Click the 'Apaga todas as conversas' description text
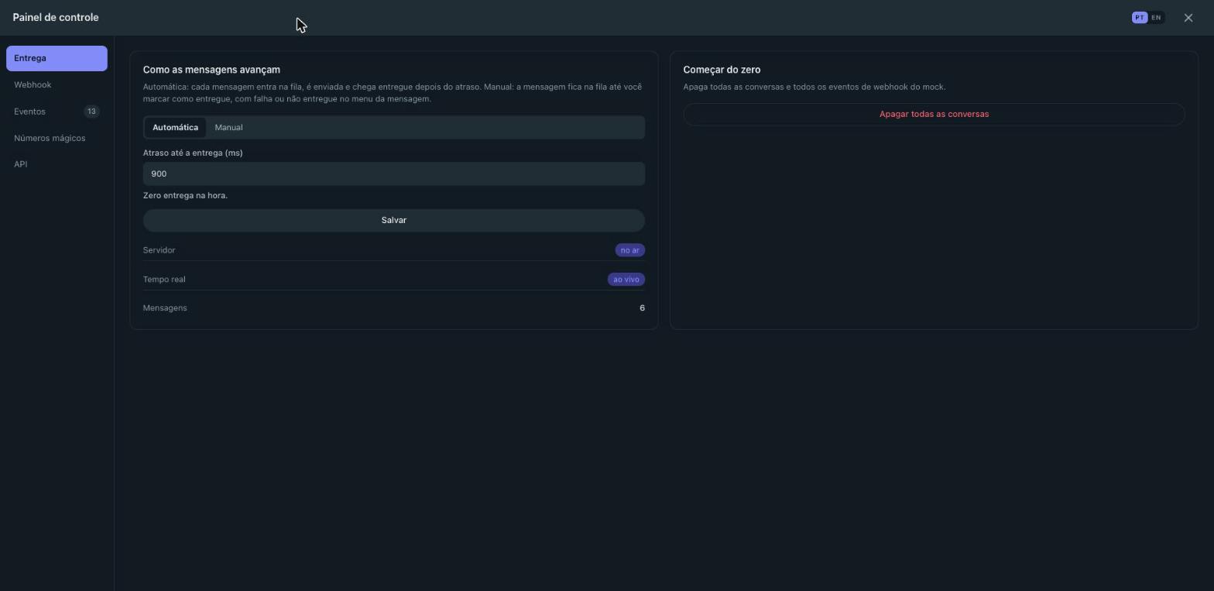The image size is (1214, 591). [814, 87]
